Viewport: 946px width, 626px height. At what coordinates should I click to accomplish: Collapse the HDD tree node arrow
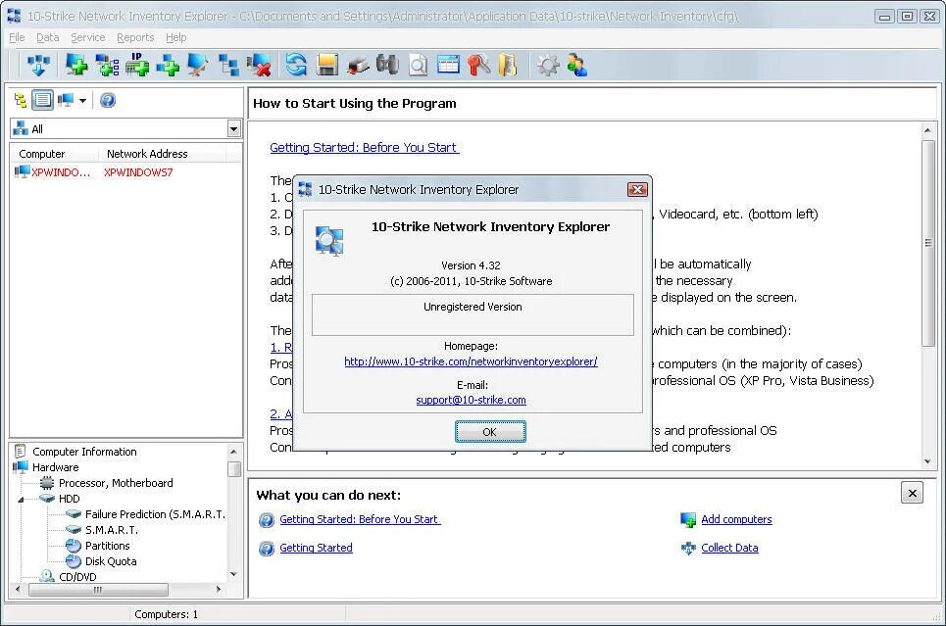pos(21,500)
